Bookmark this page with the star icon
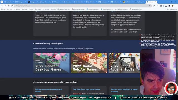Viewport: 178px width, 100px height. 150,6
